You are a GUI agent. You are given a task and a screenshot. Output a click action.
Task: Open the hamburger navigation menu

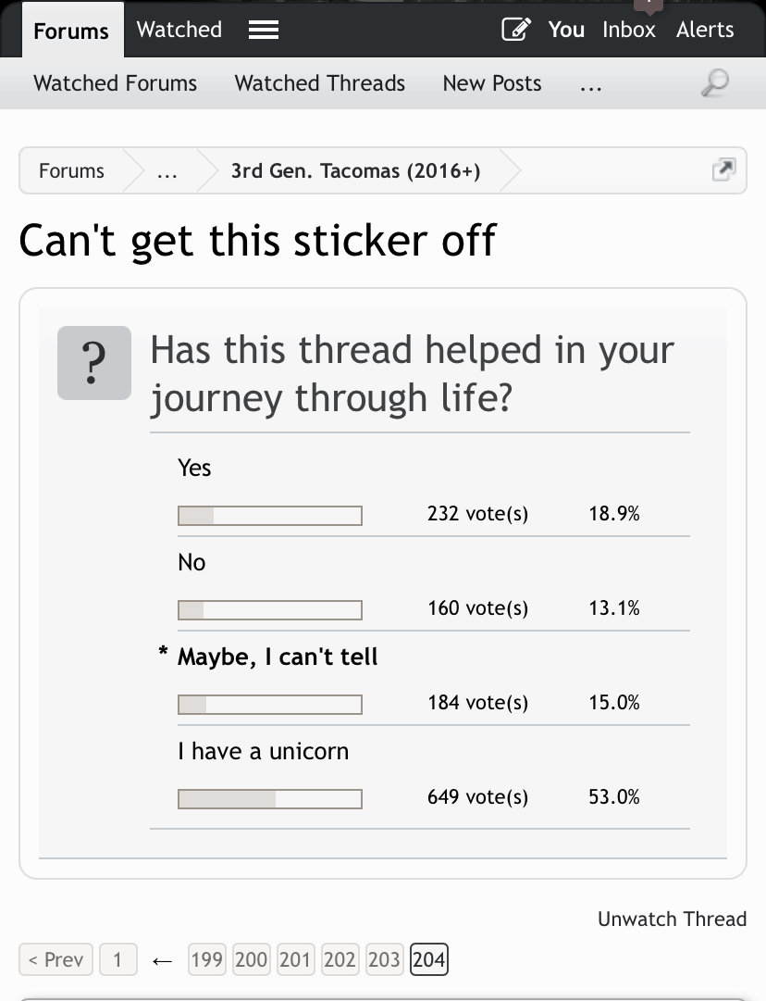pyautogui.click(x=264, y=30)
